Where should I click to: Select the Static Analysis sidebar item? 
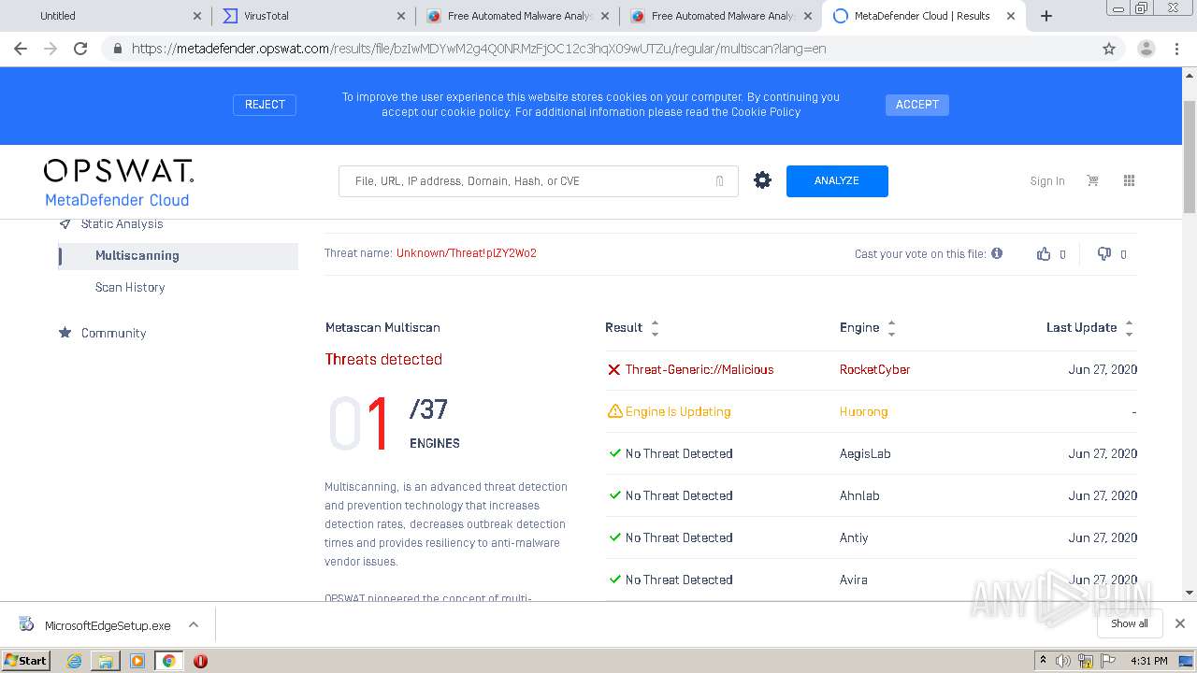click(x=122, y=224)
